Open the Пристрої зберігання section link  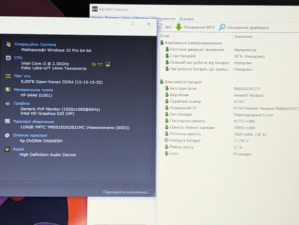pos(33,122)
